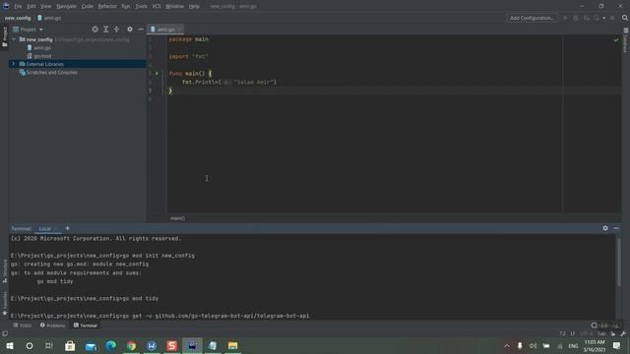630x354 pixels.
Task: Click the terminal vertical scrollbar
Action: pos(618,263)
